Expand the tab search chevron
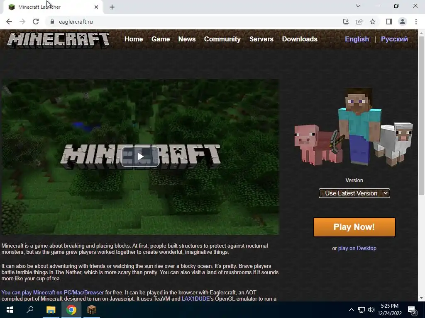 pos(358,6)
